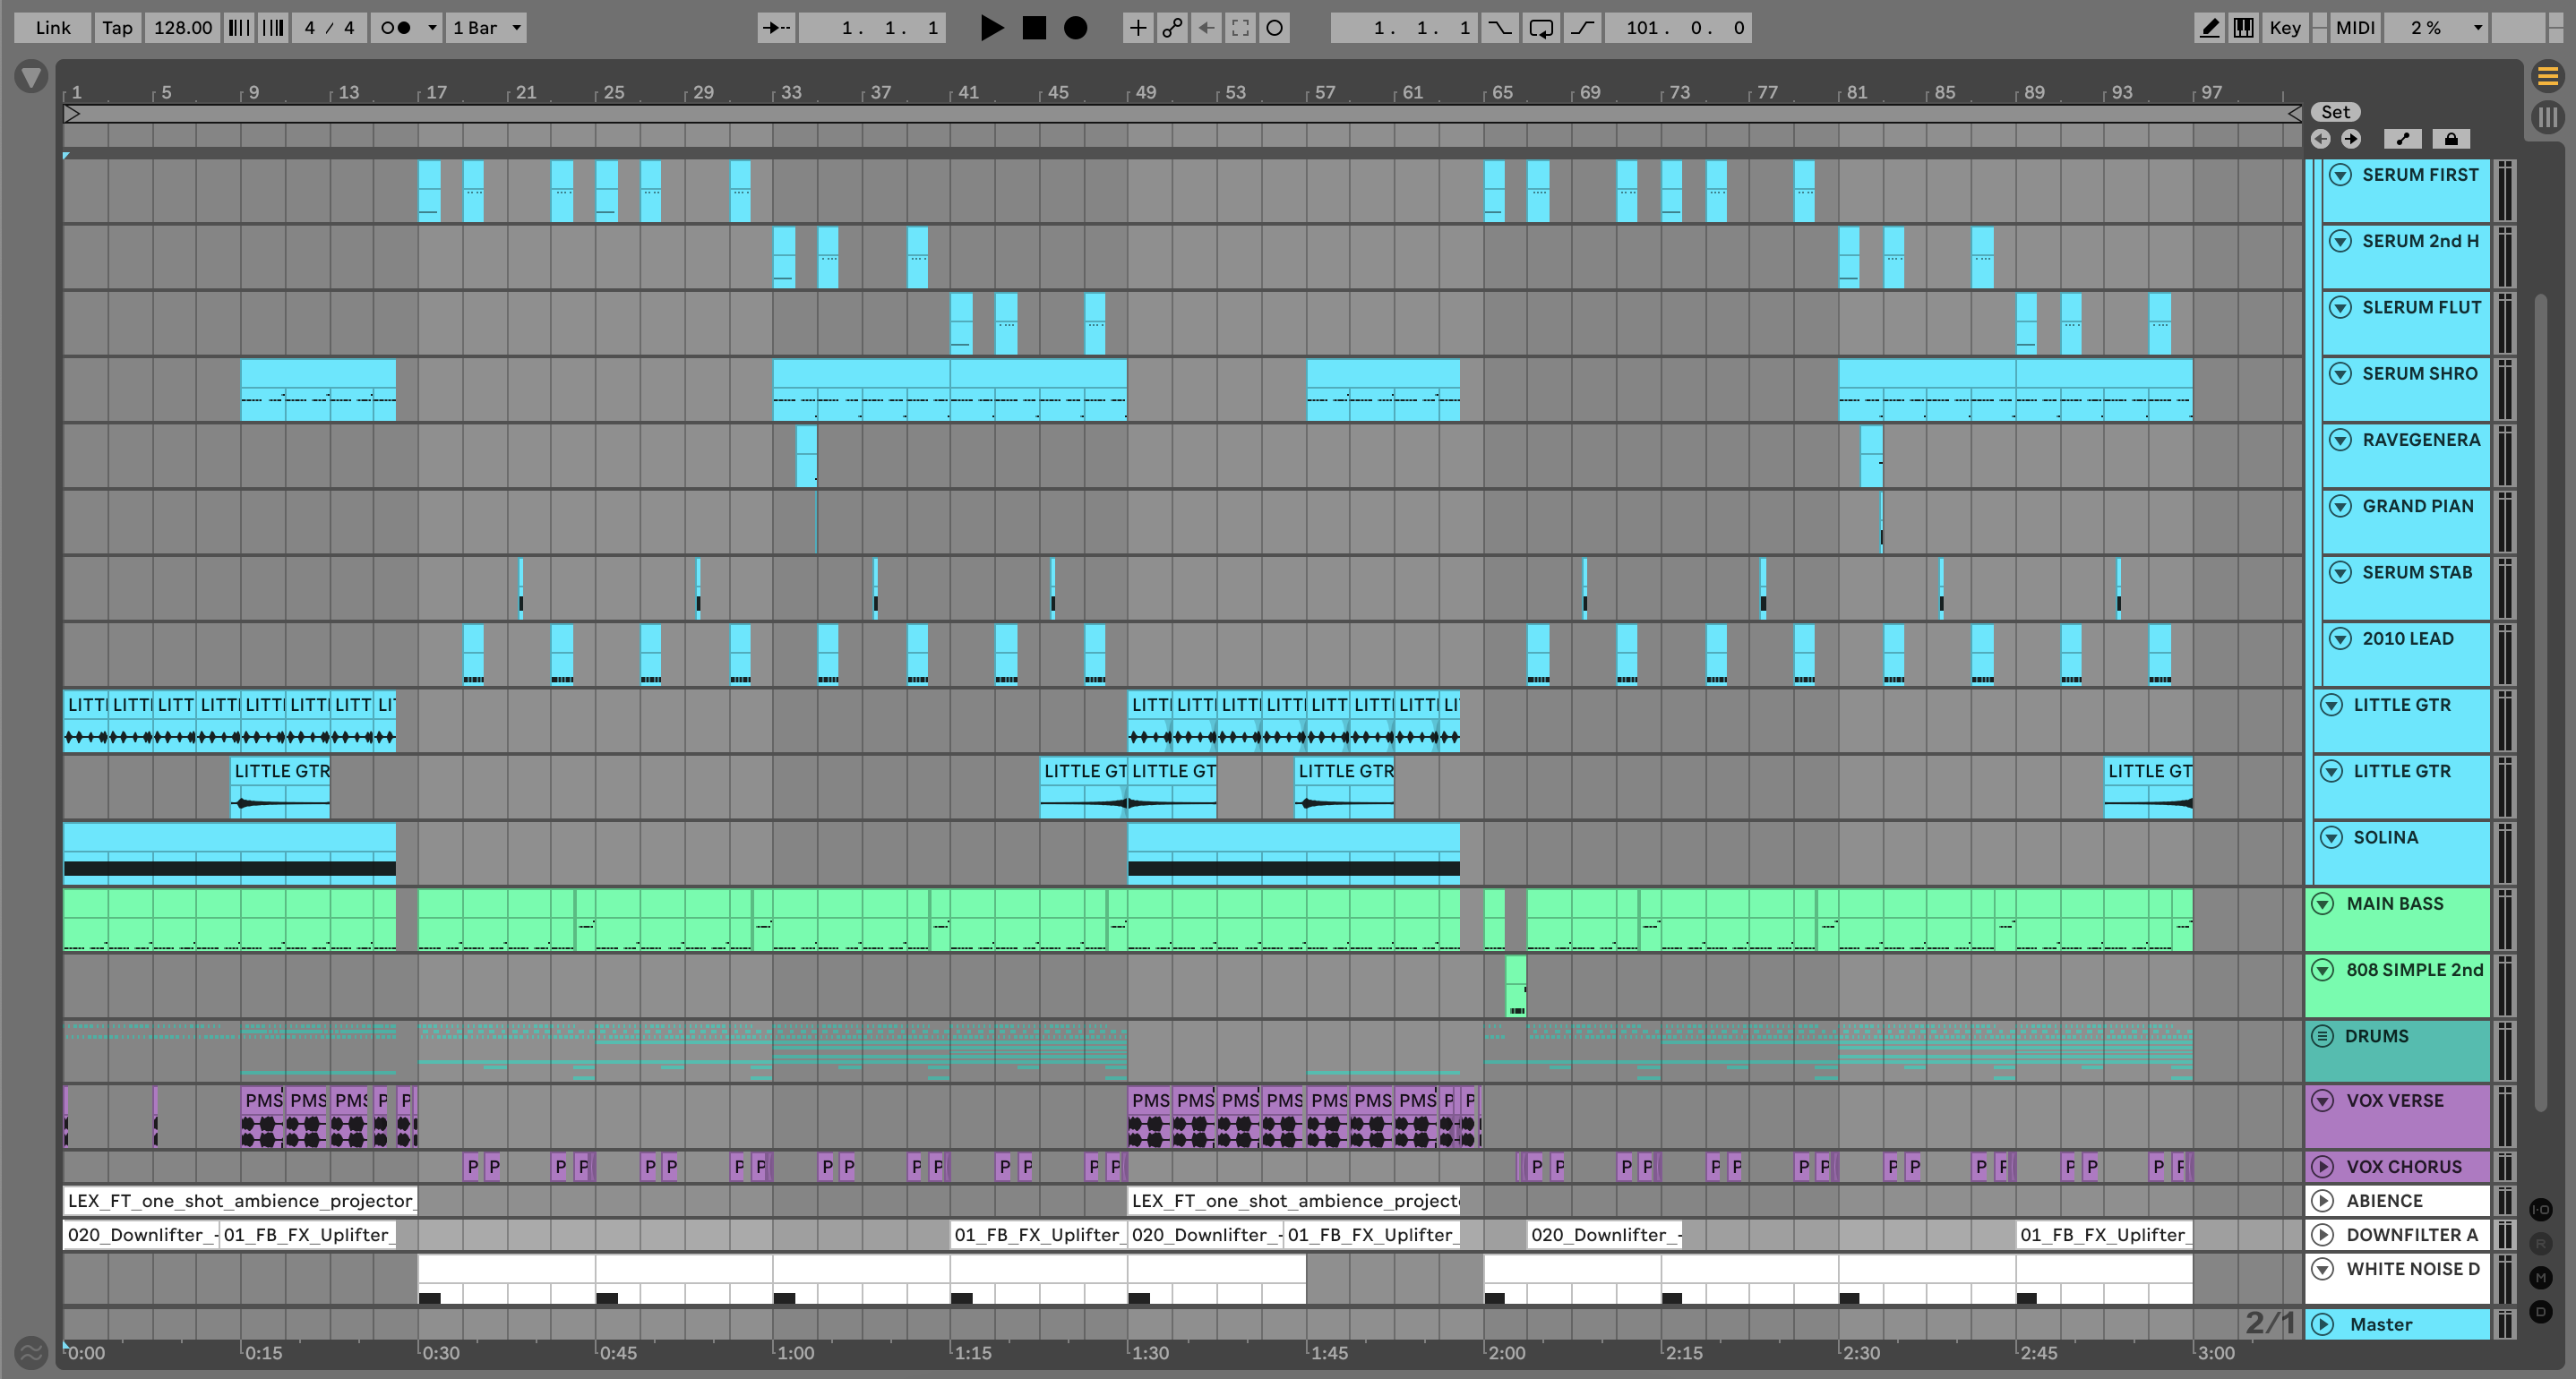This screenshot has width=2576, height=1379.
Task: Click the 101. 0. 0 loop length field
Action: (x=1678, y=28)
